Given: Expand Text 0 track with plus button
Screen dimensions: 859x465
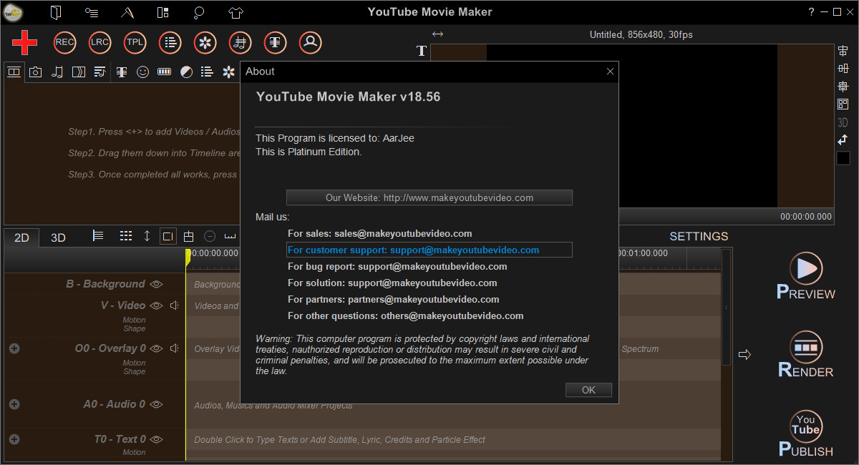Looking at the screenshot, I should click(x=14, y=439).
